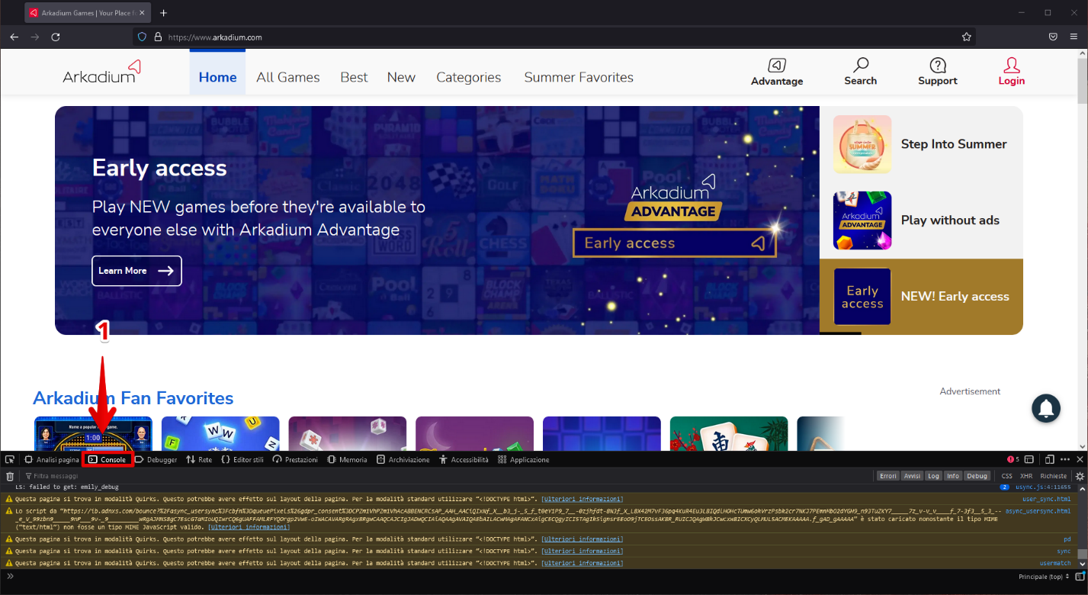Open the Best navigation link
Viewport: 1088px width, 595px height.
354,77
